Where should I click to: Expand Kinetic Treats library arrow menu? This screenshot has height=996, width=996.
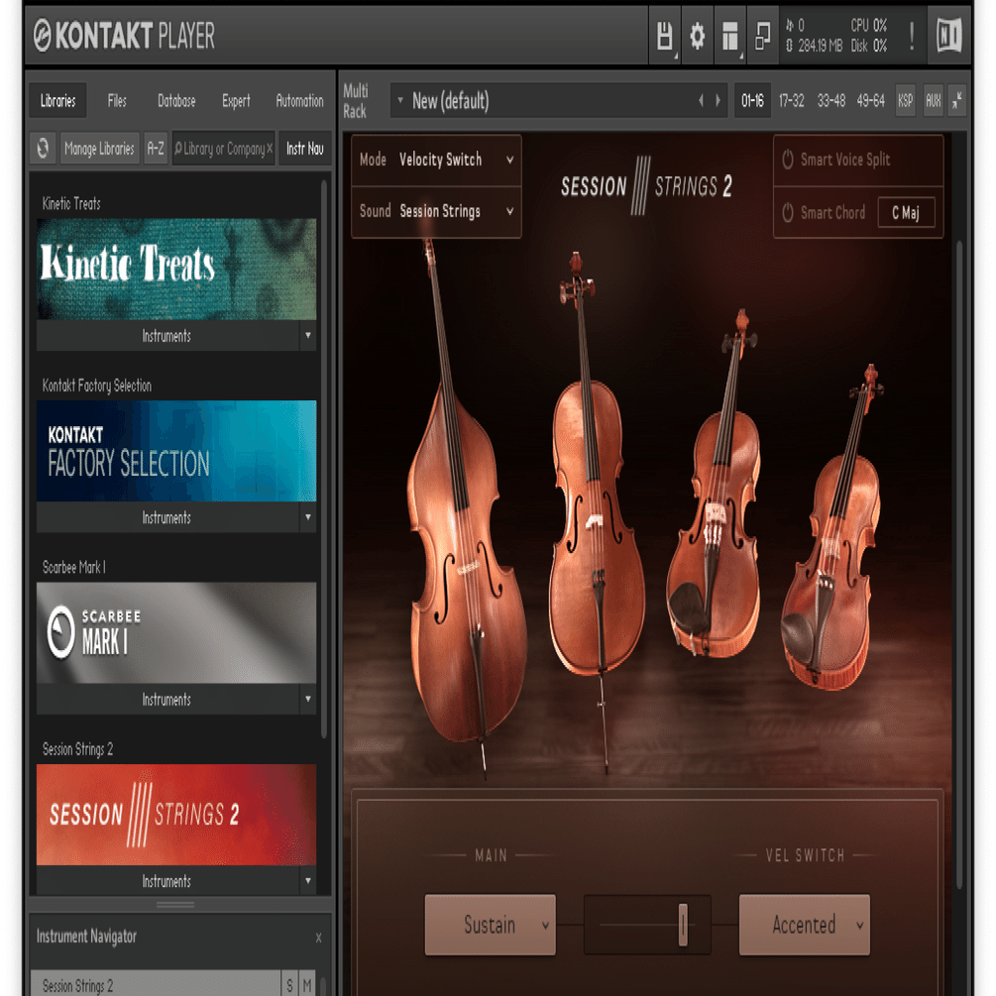coord(308,335)
